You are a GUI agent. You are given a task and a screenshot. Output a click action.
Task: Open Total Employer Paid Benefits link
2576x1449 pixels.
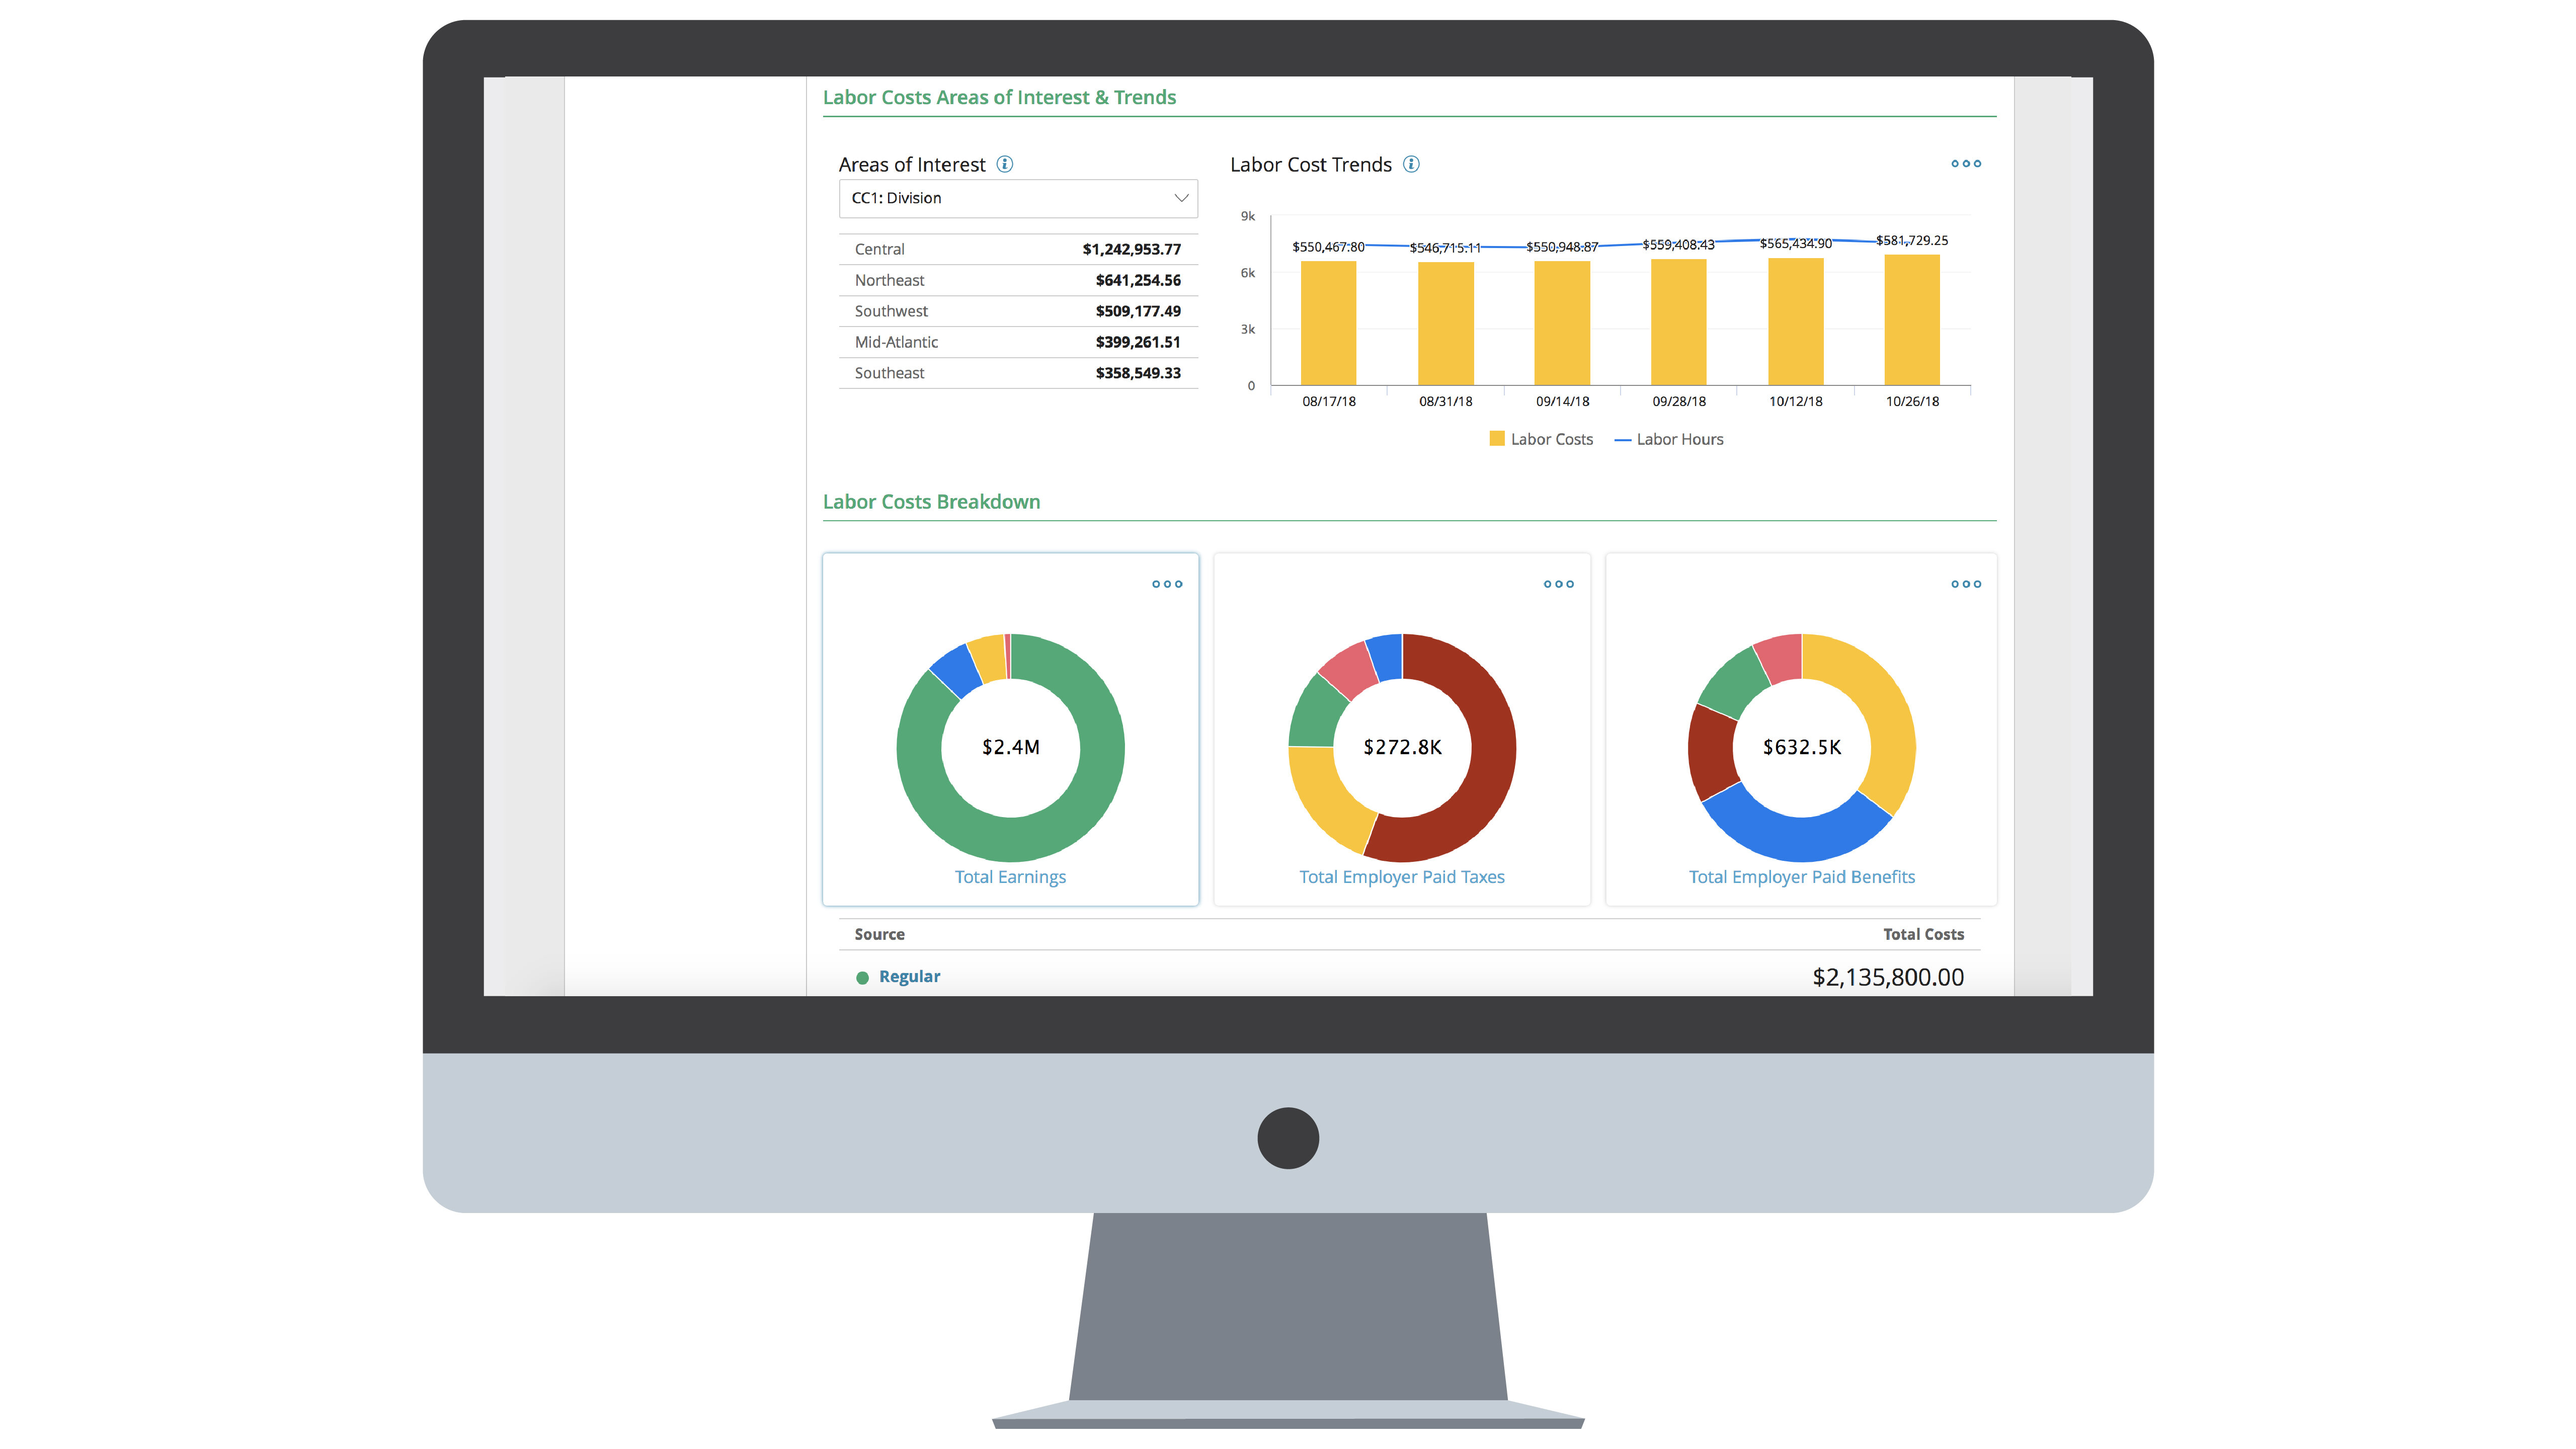pyautogui.click(x=1801, y=877)
